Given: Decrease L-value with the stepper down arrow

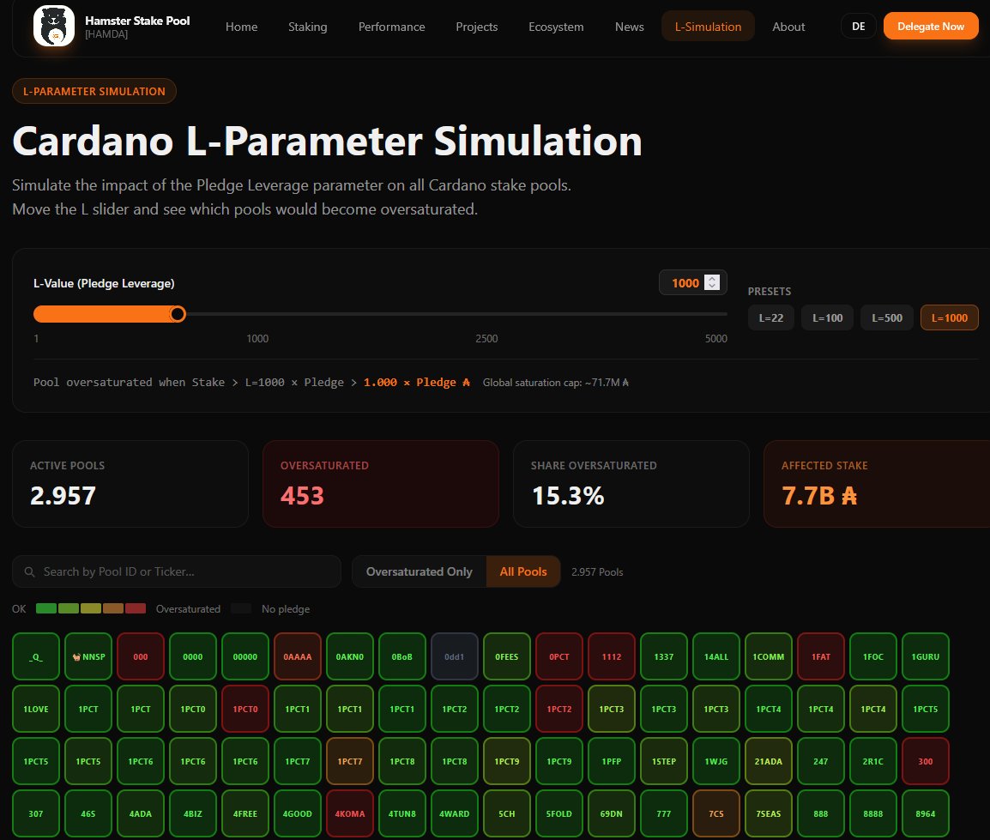Looking at the screenshot, I should pyautogui.click(x=712, y=286).
